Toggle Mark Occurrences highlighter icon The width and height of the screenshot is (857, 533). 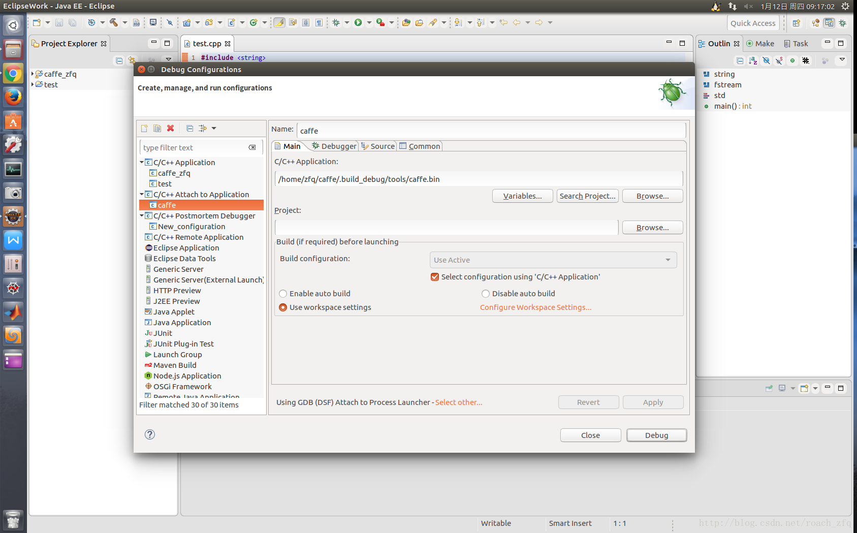tap(279, 22)
